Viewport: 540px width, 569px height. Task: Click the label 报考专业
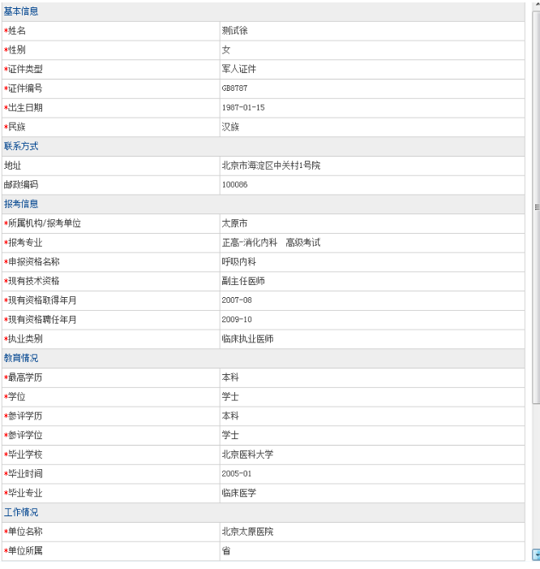click(x=25, y=243)
